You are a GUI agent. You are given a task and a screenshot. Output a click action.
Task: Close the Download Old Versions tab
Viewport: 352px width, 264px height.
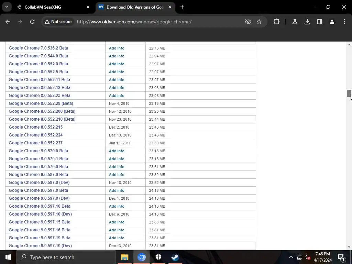pos(170,7)
